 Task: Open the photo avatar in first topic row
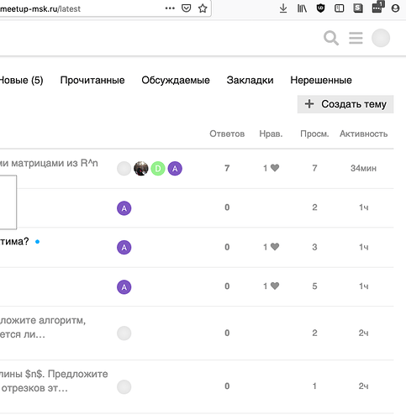[x=141, y=168]
